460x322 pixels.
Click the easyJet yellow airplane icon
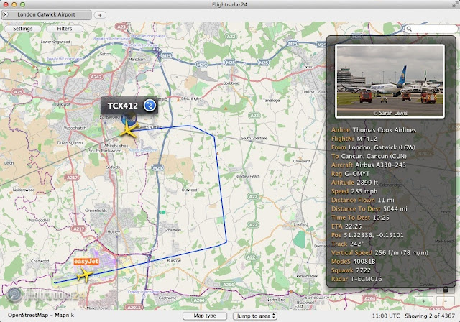(85, 276)
